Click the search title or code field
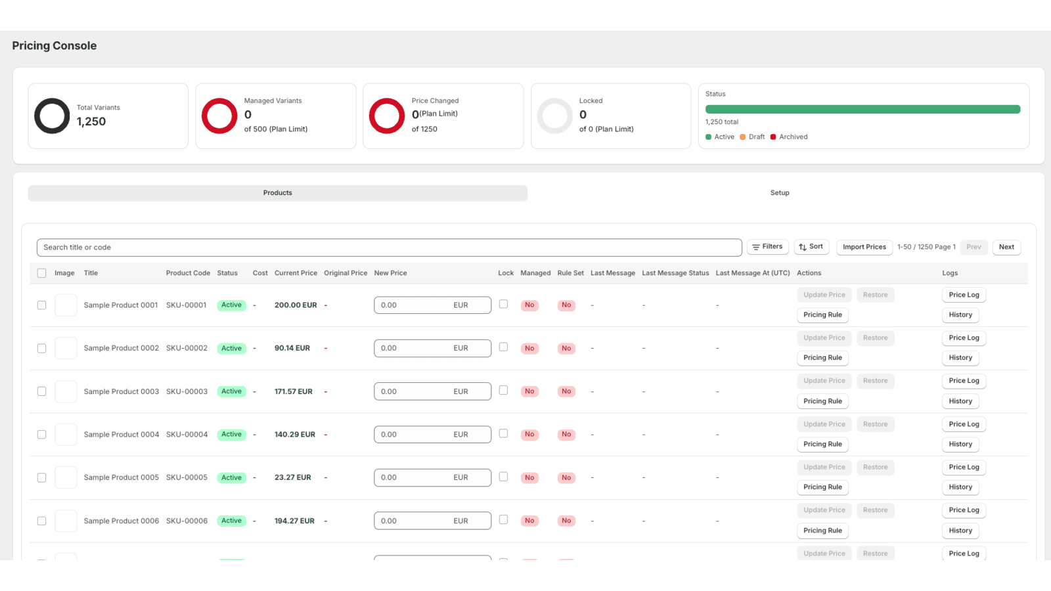 click(389, 247)
